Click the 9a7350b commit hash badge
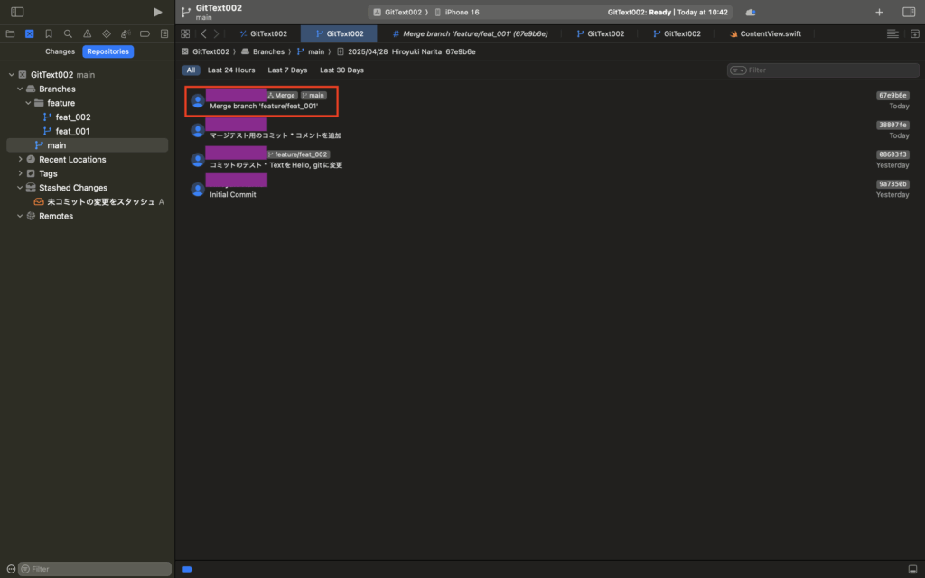 [x=892, y=184]
